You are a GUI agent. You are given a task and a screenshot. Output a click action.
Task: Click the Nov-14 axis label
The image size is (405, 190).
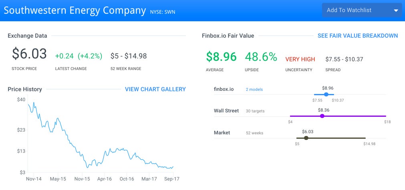(x=34, y=179)
